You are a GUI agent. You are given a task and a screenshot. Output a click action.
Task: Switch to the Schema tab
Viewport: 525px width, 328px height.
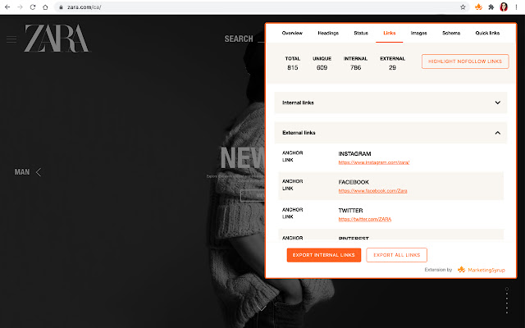pos(451,33)
